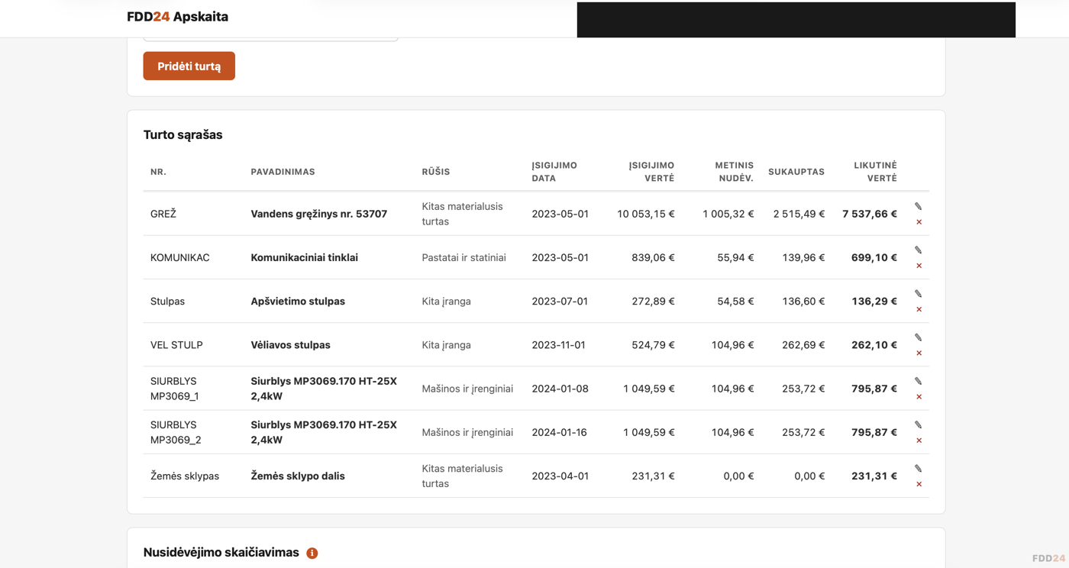Edit the SIURBLYS MP3069_2 pump row
Image resolution: width=1069 pixels, height=568 pixels.
coord(919,424)
